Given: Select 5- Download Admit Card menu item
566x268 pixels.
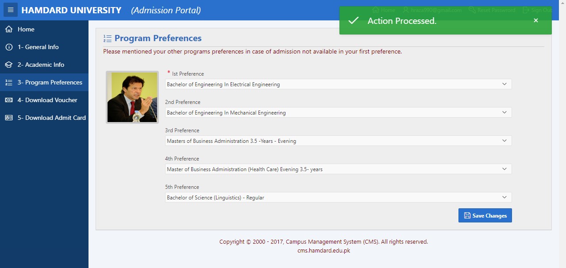Looking at the screenshot, I should coord(55,118).
